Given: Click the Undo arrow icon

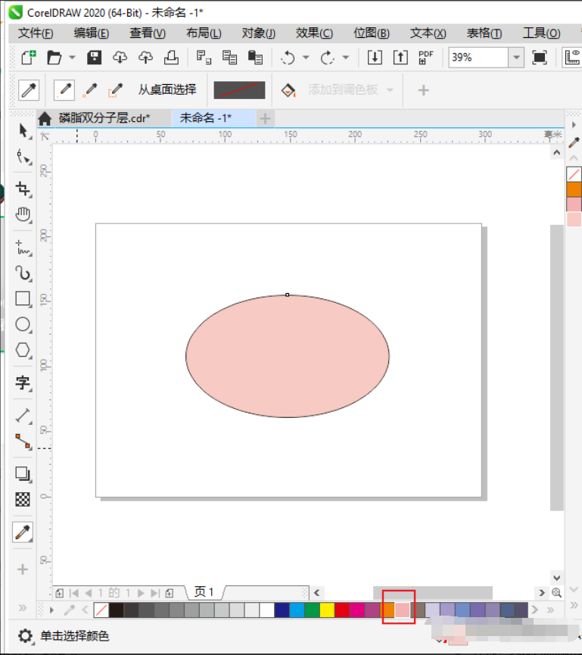Looking at the screenshot, I should pyautogui.click(x=288, y=58).
